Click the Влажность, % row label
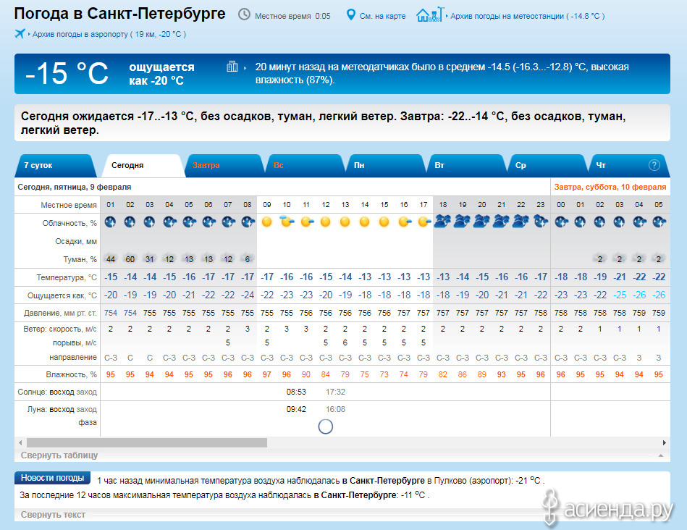The height and width of the screenshot is (530, 687). point(72,374)
